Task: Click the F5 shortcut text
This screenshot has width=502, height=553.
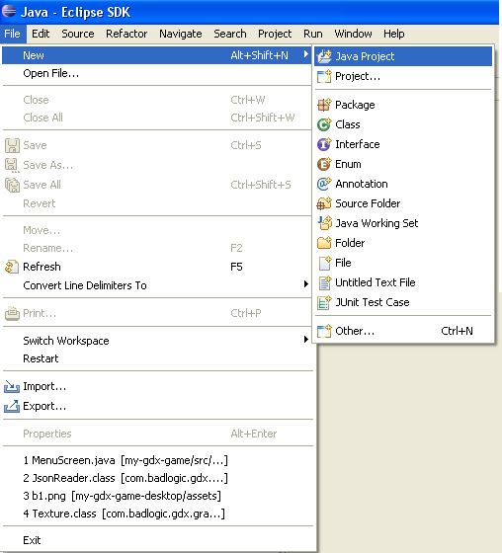Action: (236, 267)
